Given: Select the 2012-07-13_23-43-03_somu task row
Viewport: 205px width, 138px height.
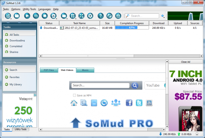Looking at the screenshot, I should (x=121, y=28).
